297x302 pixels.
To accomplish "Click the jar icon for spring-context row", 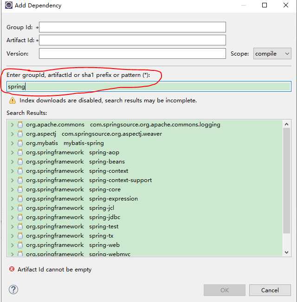I will pyautogui.click(x=20, y=171).
